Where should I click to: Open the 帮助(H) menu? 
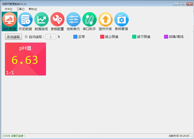33,9
